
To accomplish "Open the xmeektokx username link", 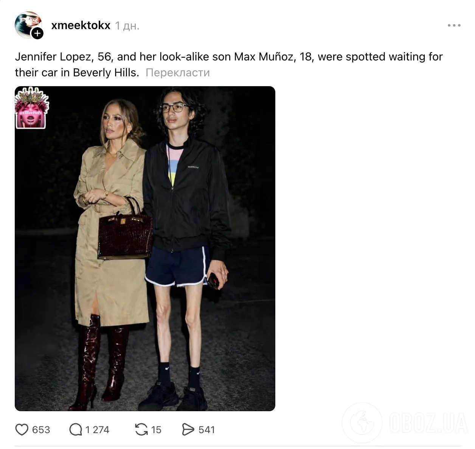I will [81, 25].
